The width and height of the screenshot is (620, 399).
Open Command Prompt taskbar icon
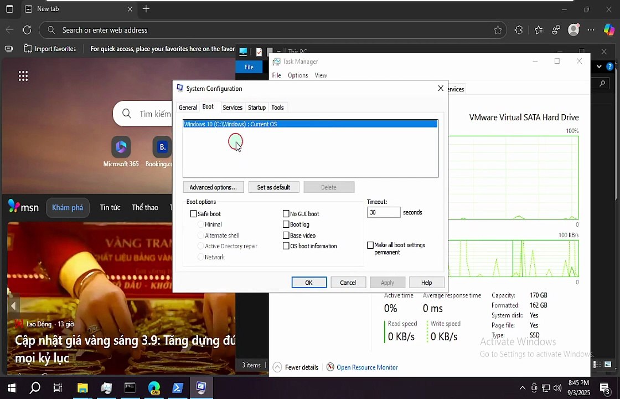tap(130, 388)
